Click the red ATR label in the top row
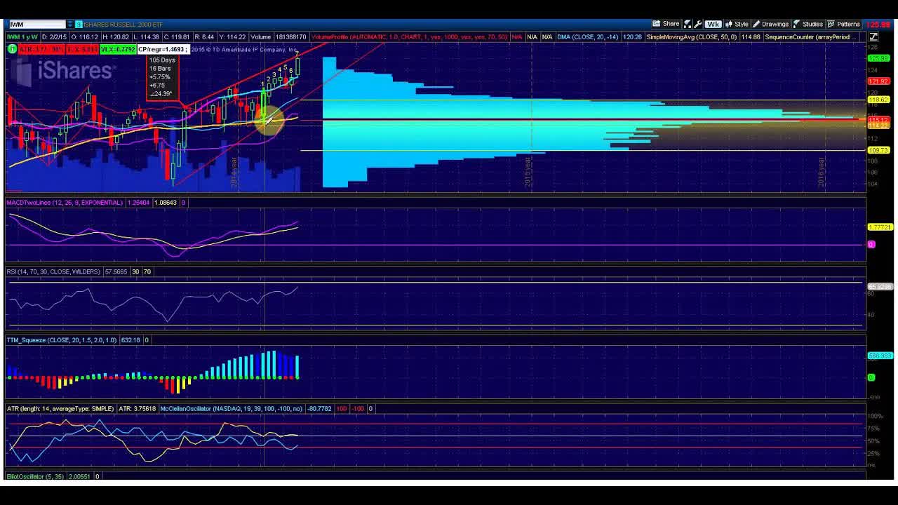898x505 pixels. coord(41,49)
